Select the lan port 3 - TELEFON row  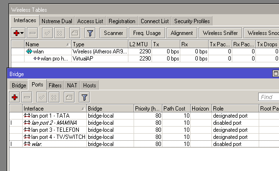point(144,130)
